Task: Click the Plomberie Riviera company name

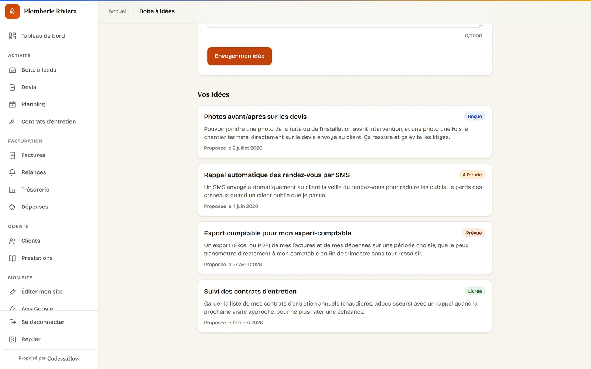Action: click(x=50, y=11)
